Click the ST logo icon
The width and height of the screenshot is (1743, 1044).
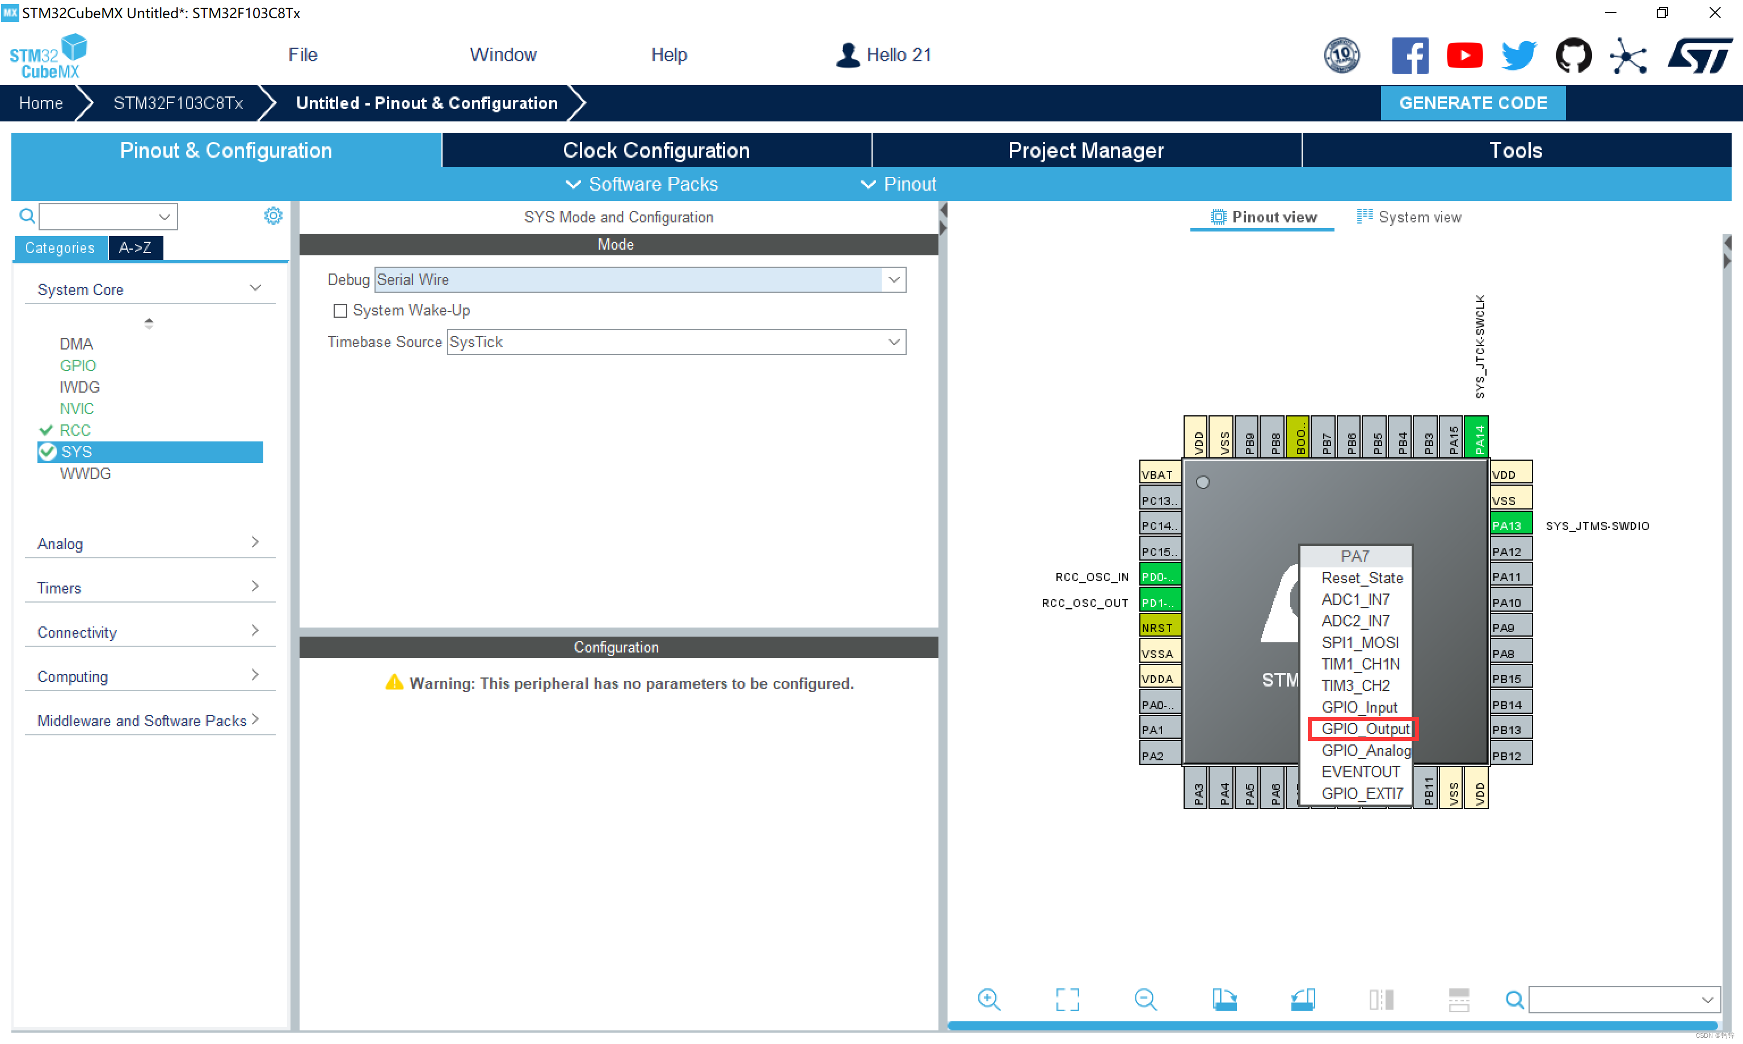click(1699, 55)
